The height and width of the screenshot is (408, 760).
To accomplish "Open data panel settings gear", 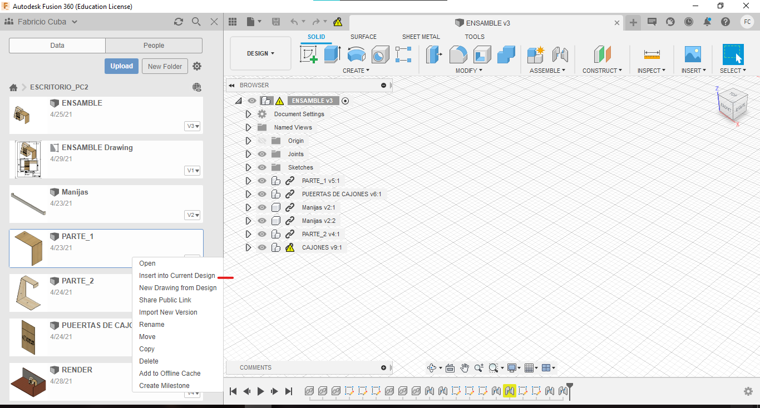I will coord(197,66).
